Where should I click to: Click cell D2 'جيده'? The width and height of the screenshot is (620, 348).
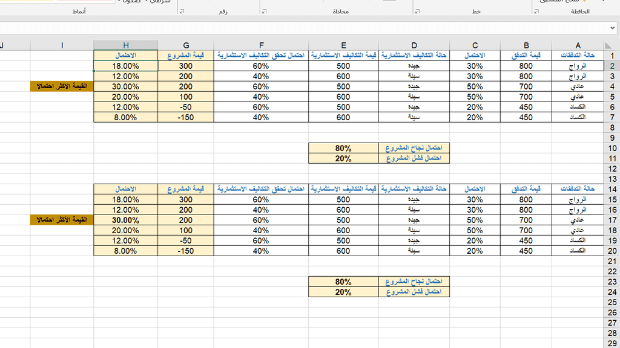coord(414,66)
